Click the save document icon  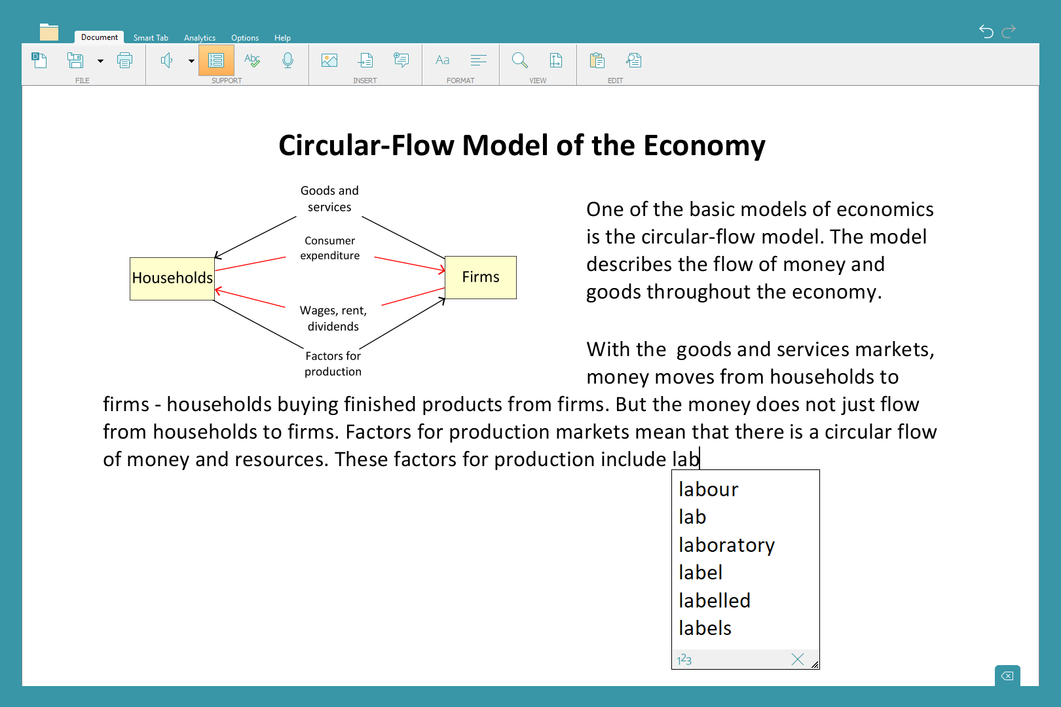(75, 61)
